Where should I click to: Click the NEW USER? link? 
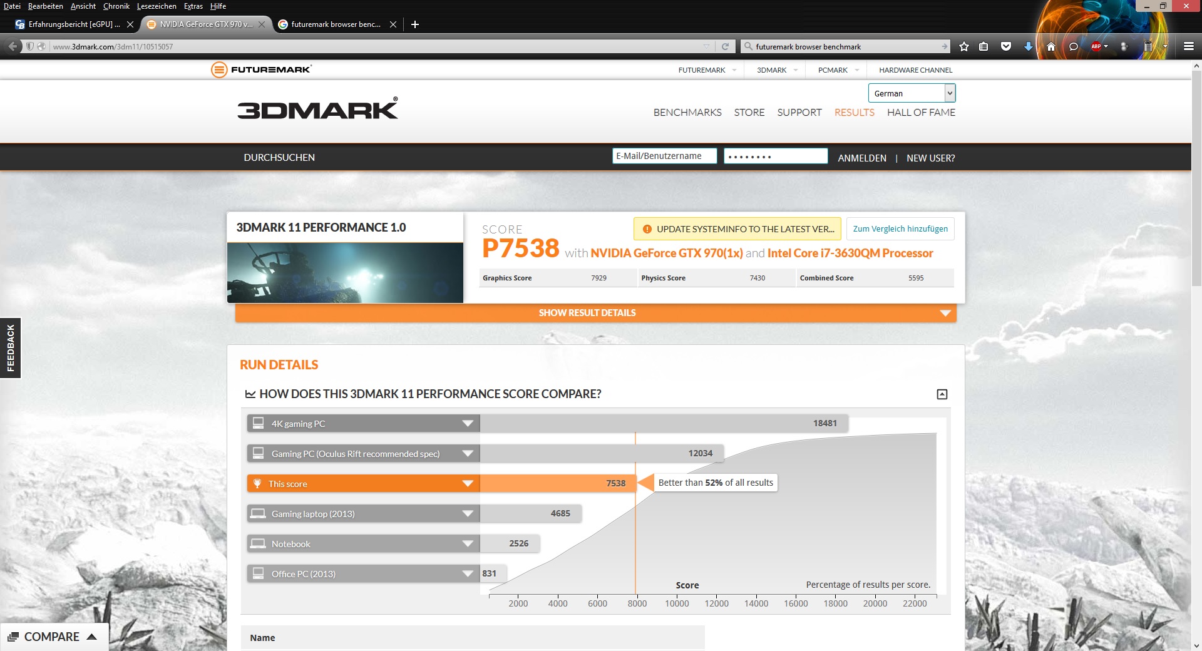[x=931, y=158]
